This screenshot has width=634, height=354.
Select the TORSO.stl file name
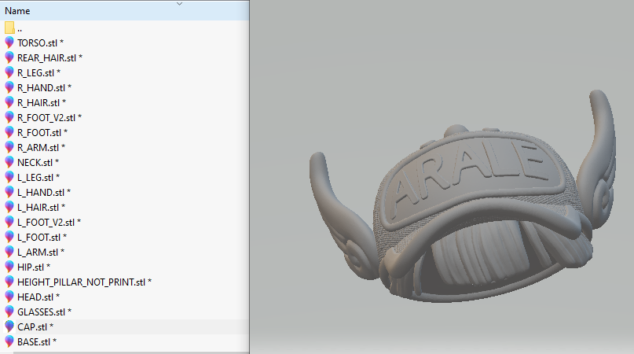pos(40,43)
